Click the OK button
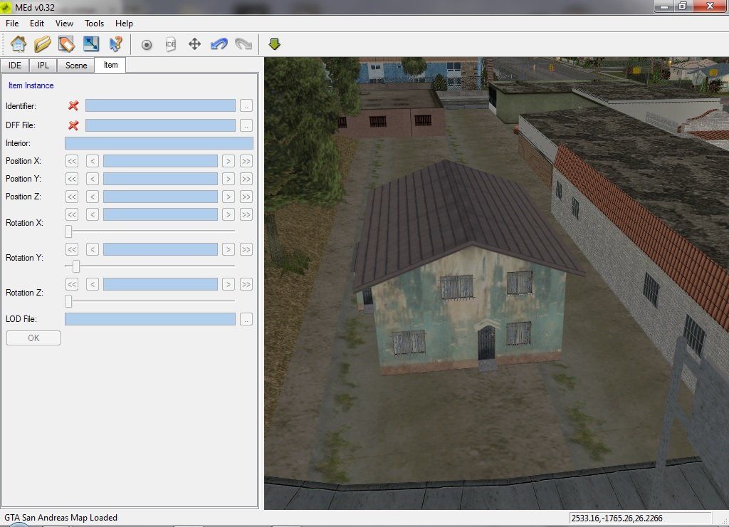Screen dimensions: 729x527 pyautogui.click(x=33, y=338)
